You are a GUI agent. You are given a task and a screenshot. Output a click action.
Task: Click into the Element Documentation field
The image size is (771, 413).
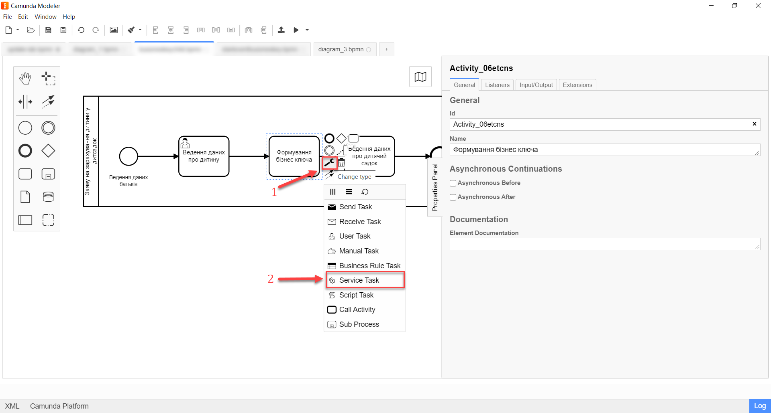click(x=605, y=244)
